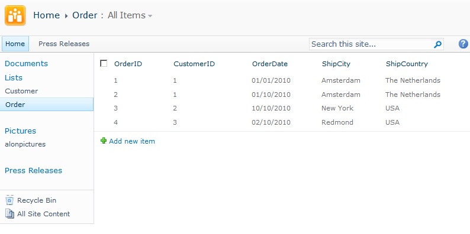Open the blue help question-mark icon
The height and width of the screenshot is (234, 470).
coord(463,44)
